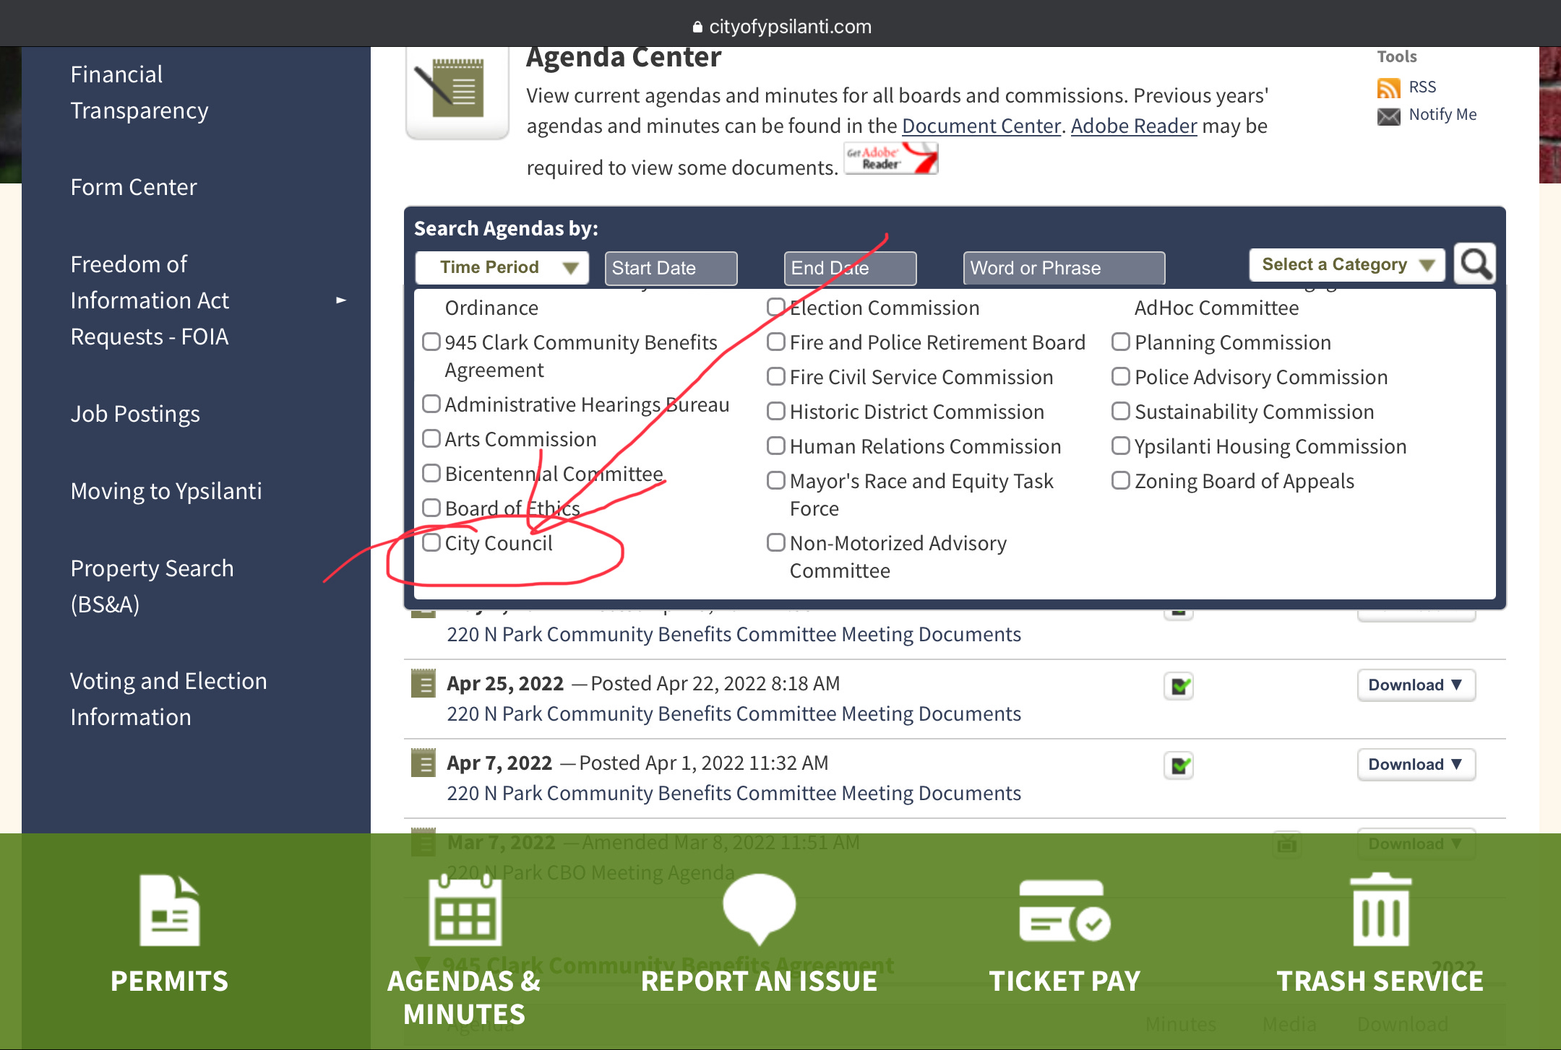Check the City Council checkbox
The width and height of the screenshot is (1561, 1050).
[x=431, y=542]
